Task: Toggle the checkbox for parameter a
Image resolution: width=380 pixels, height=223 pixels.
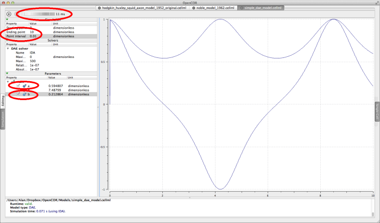Action: [x=18, y=86]
